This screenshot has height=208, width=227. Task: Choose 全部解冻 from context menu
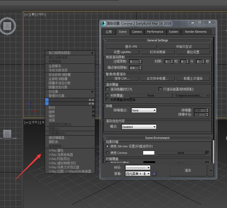coord(70,66)
